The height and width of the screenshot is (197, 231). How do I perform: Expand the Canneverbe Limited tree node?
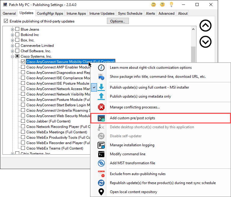[12, 46]
